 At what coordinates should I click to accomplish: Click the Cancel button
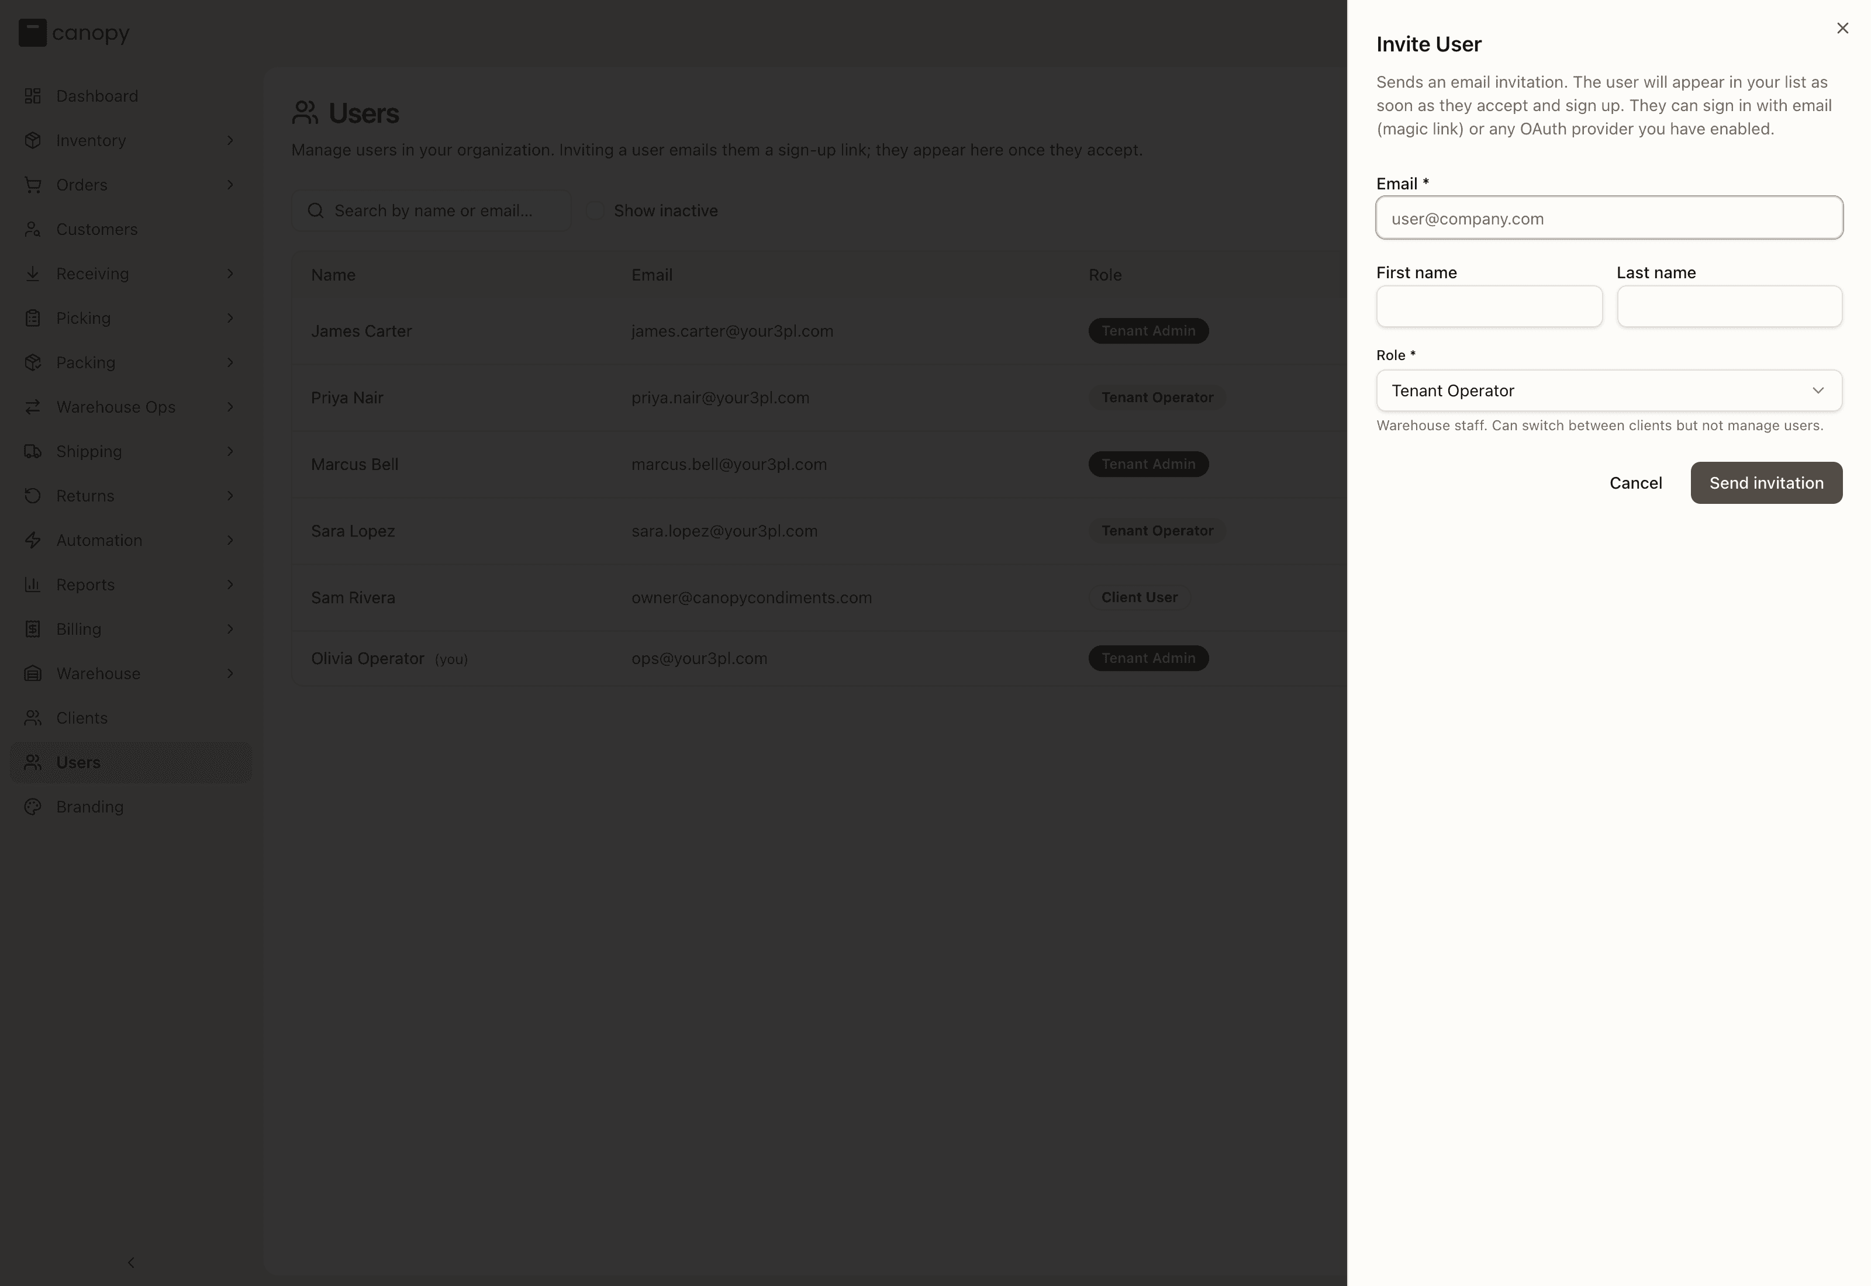(x=1636, y=483)
